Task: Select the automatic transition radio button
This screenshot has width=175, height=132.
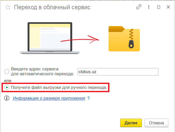Action: click(7, 72)
